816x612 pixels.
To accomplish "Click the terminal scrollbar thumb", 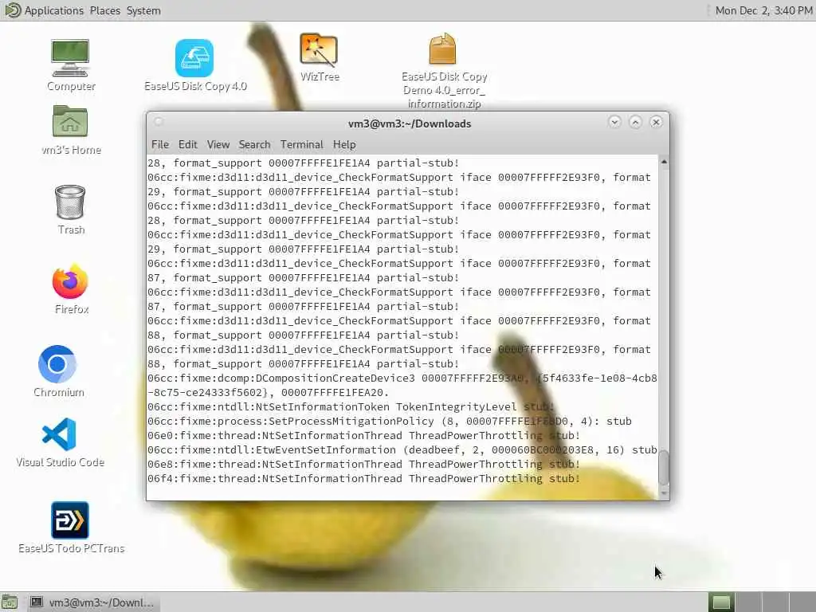I will (664, 467).
